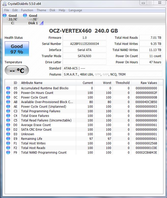Click status orb next to Total Host Writes
The image size is (167, 198).
click(x=8, y=143)
